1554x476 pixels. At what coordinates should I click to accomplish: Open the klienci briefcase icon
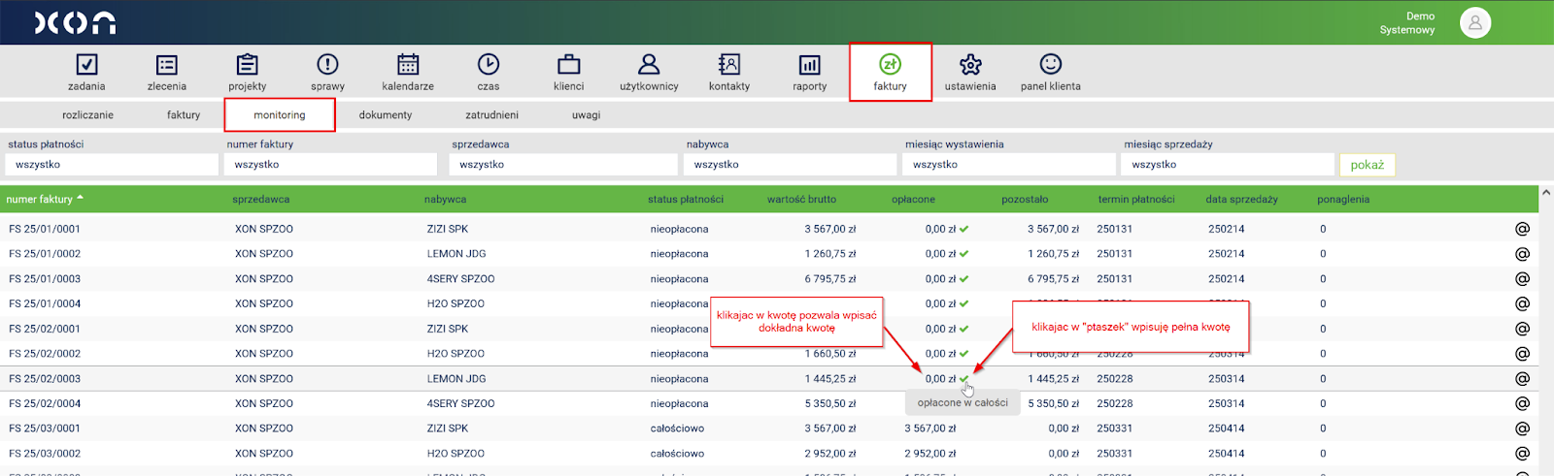569,65
